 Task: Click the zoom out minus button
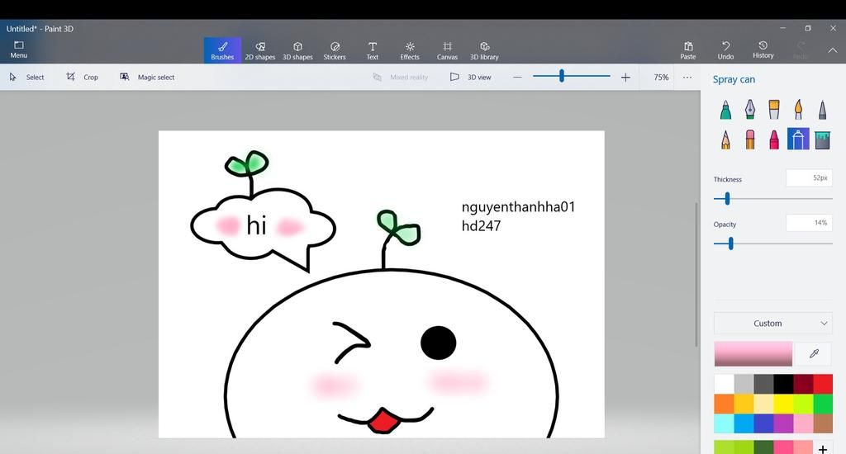[x=517, y=77]
